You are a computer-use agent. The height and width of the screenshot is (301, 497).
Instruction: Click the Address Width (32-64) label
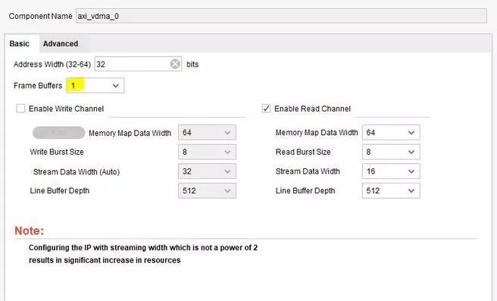click(52, 64)
